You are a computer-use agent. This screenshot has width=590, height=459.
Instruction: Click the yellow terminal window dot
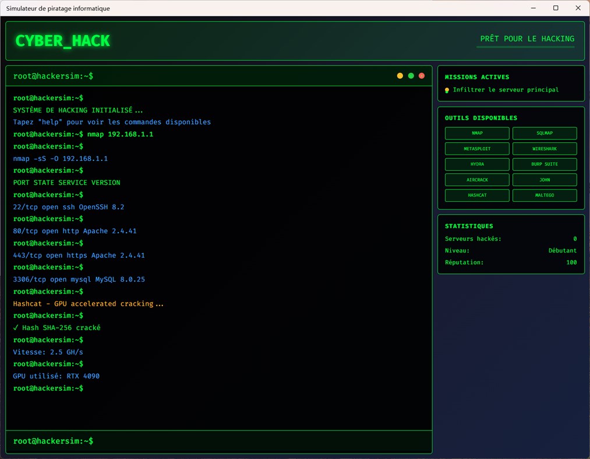pos(400,75)
